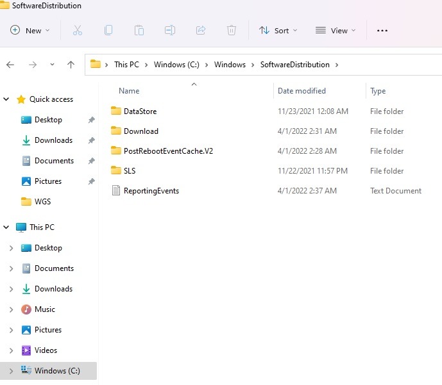Click pin icon next to Quick access Downloads
Image resolution: width=442 pixels, height=385 pixels.
coord(91,140)
